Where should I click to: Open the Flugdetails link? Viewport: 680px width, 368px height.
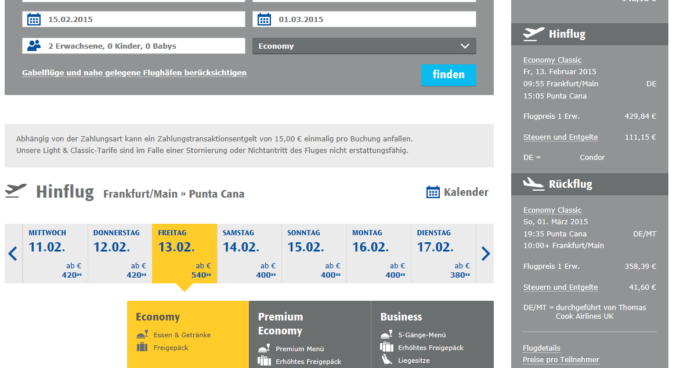coord(541,348)
